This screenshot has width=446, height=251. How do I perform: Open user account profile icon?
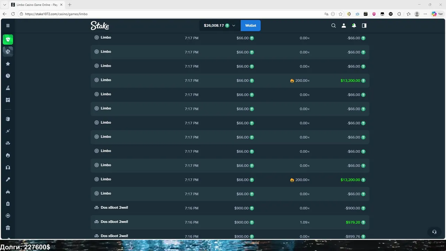[x=344, y=25]
